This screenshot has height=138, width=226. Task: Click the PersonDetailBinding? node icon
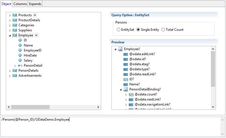[x=125, y=90]
